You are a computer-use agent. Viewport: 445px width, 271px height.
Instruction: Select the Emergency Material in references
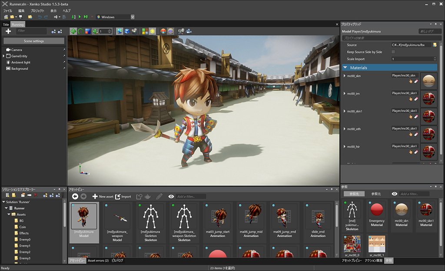(377, 216)
